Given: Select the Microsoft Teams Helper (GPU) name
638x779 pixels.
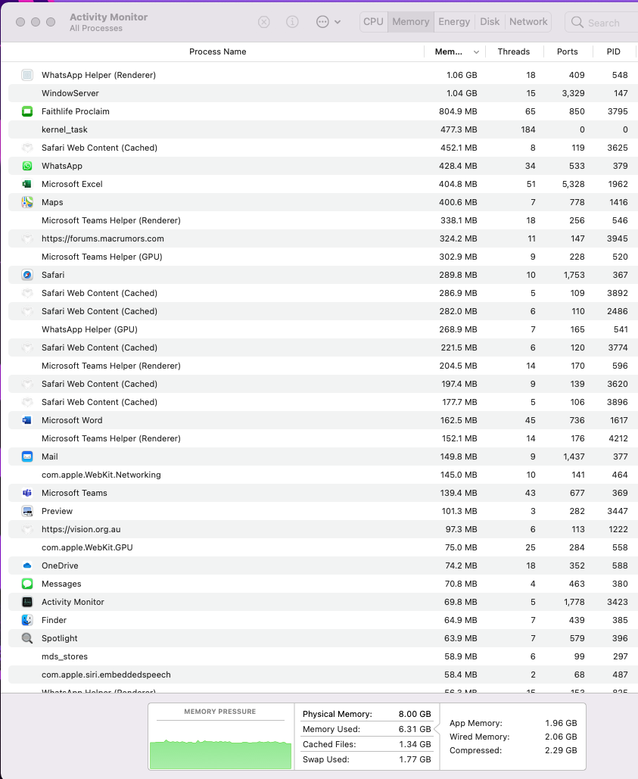Looking at the screenshot, I should (x=101, y=257).
